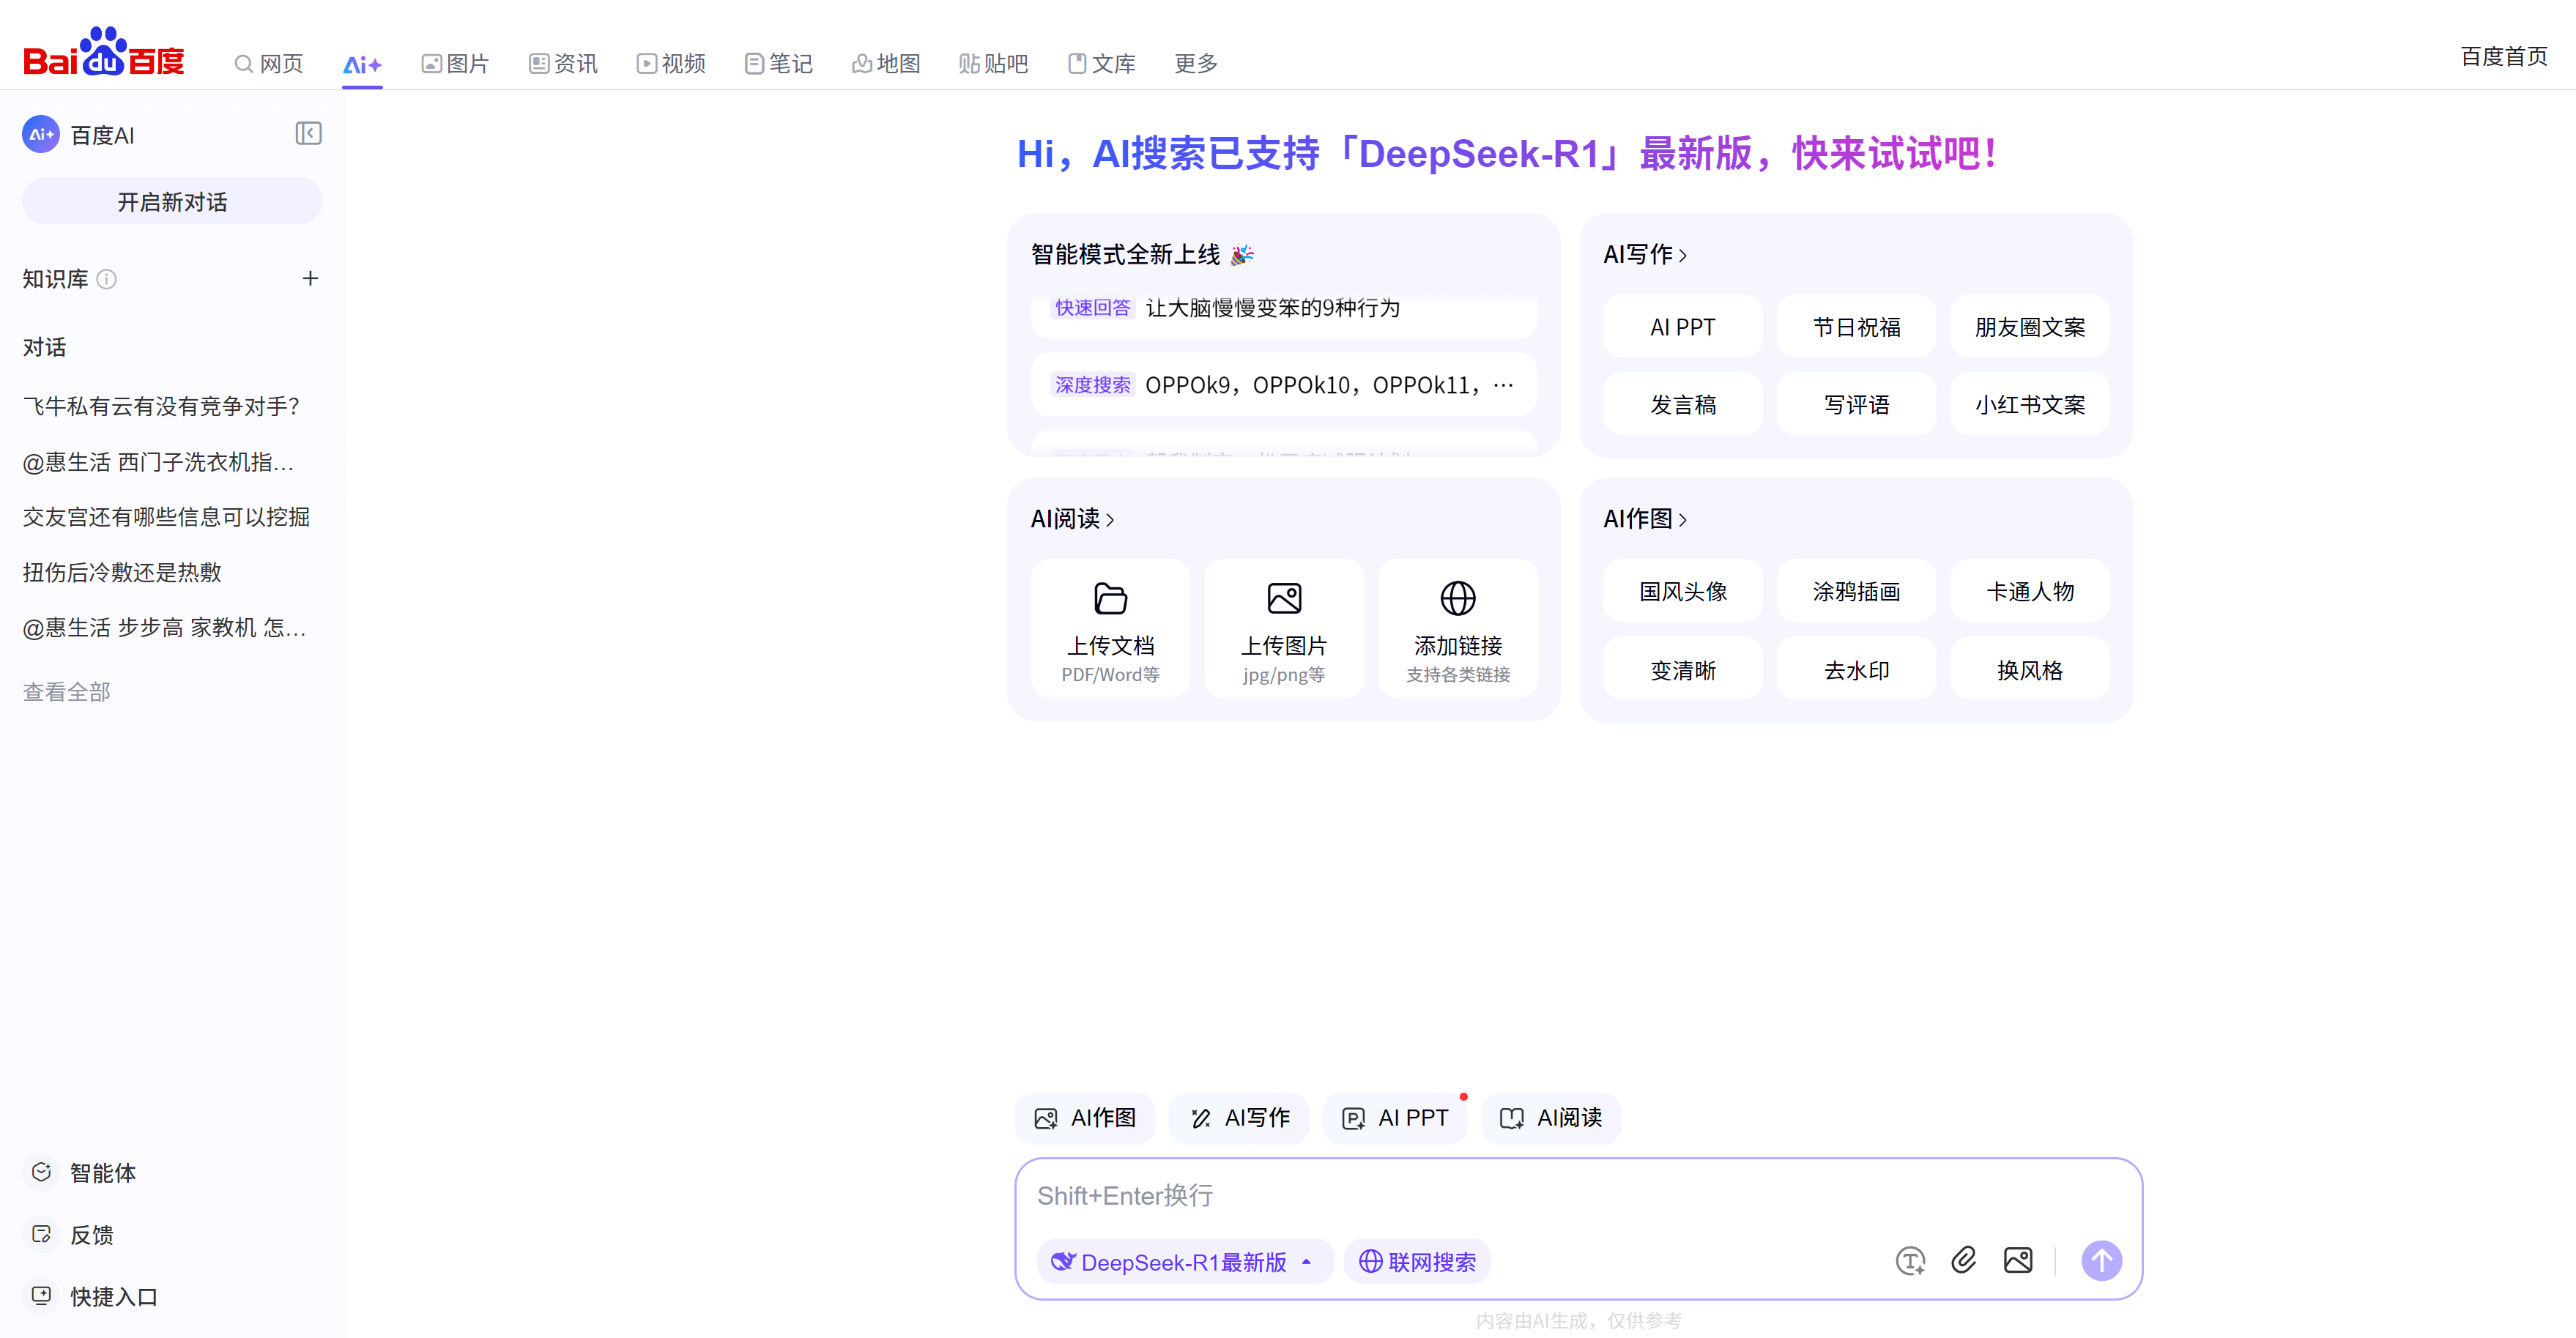
Task: Expand the AI作图 section header
Action: (x=1645, y=518)
